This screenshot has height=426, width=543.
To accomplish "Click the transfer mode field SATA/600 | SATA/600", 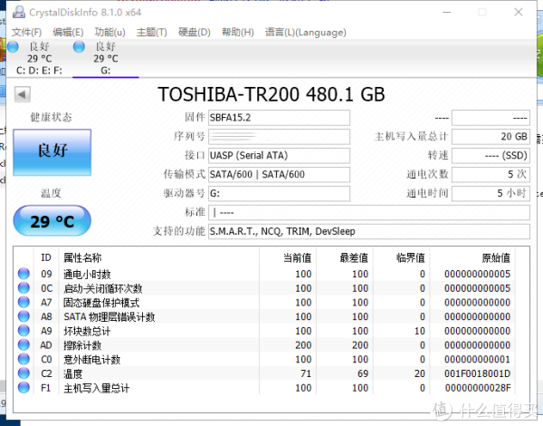I will [279, 174].
